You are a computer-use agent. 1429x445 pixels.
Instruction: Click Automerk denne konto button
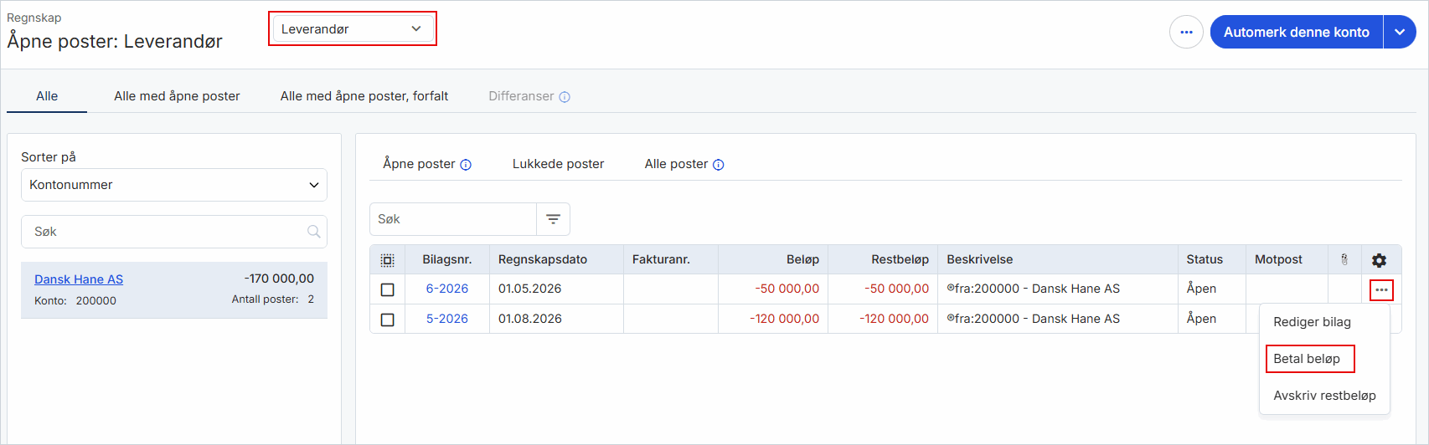1297,33
